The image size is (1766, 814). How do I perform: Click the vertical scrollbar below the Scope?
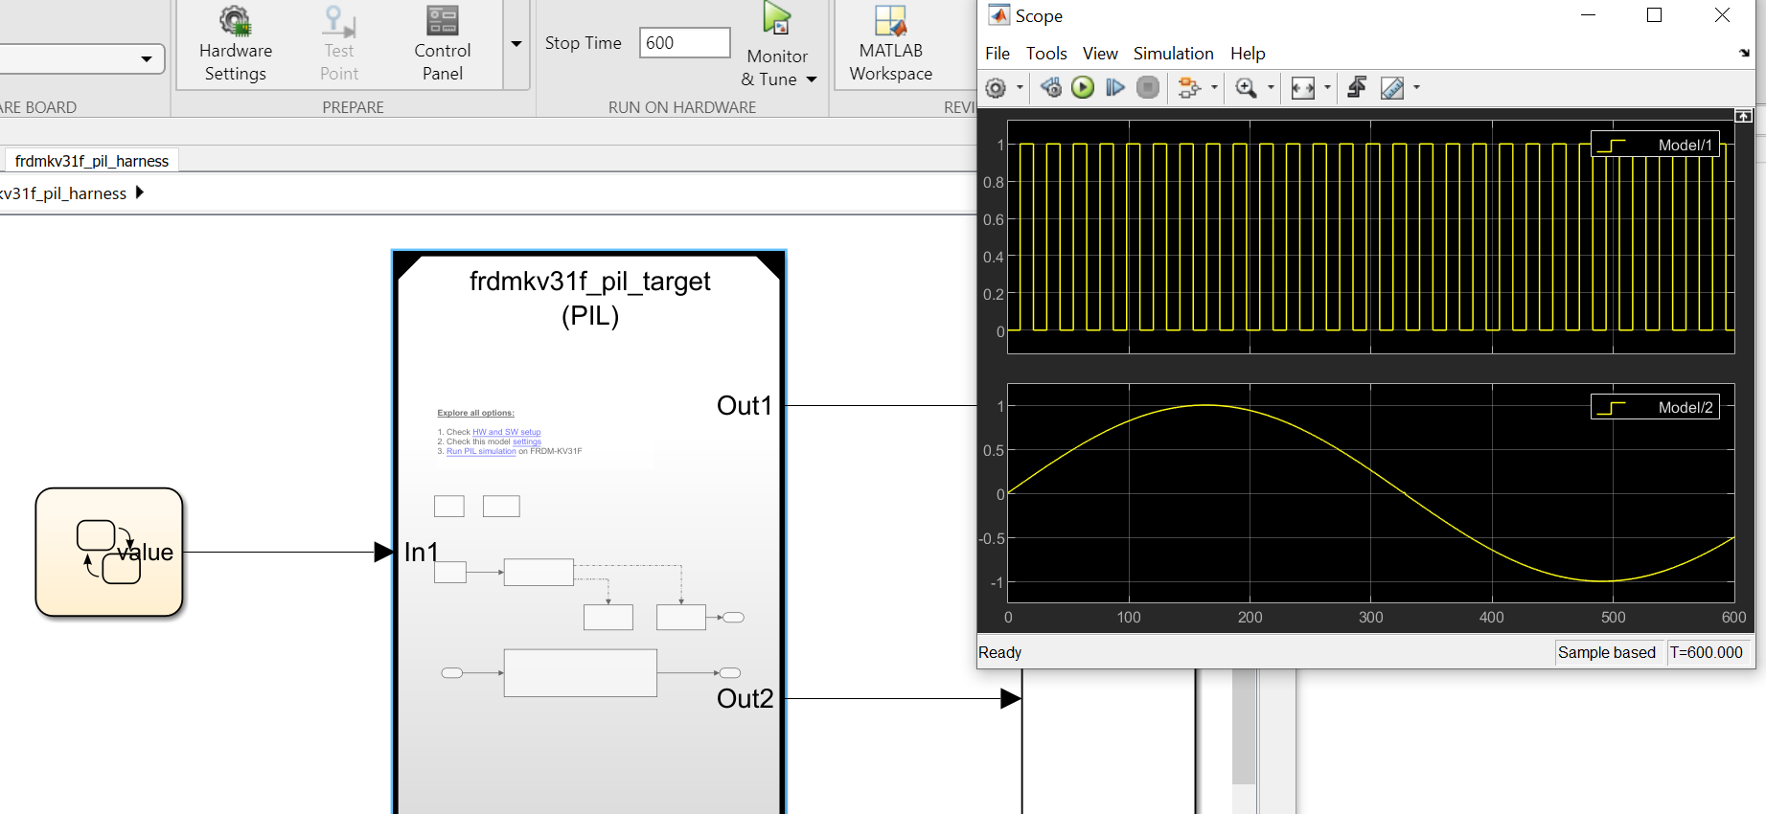(1244, 728)
